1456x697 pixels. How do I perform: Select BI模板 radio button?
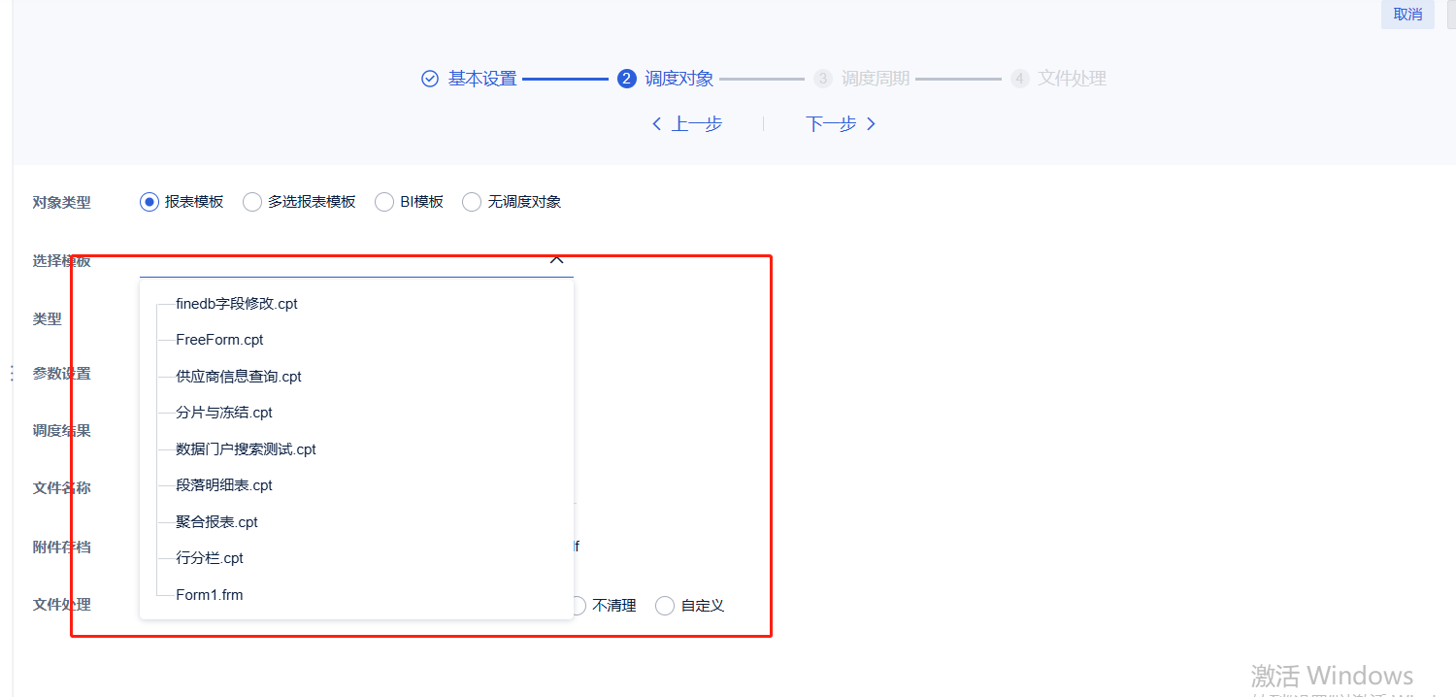[x=384, y=202]
